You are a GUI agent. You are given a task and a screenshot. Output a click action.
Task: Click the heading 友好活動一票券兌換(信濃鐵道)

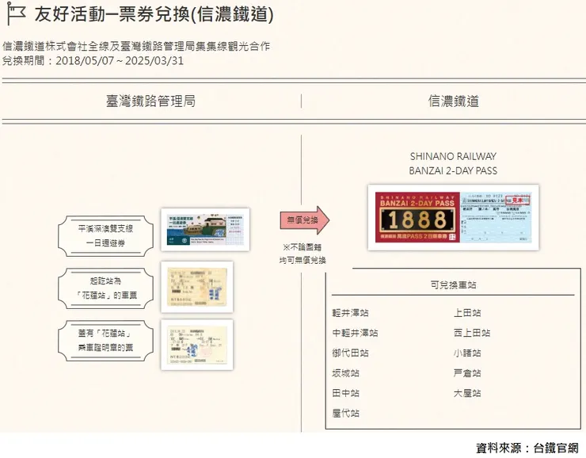[154, 14]
